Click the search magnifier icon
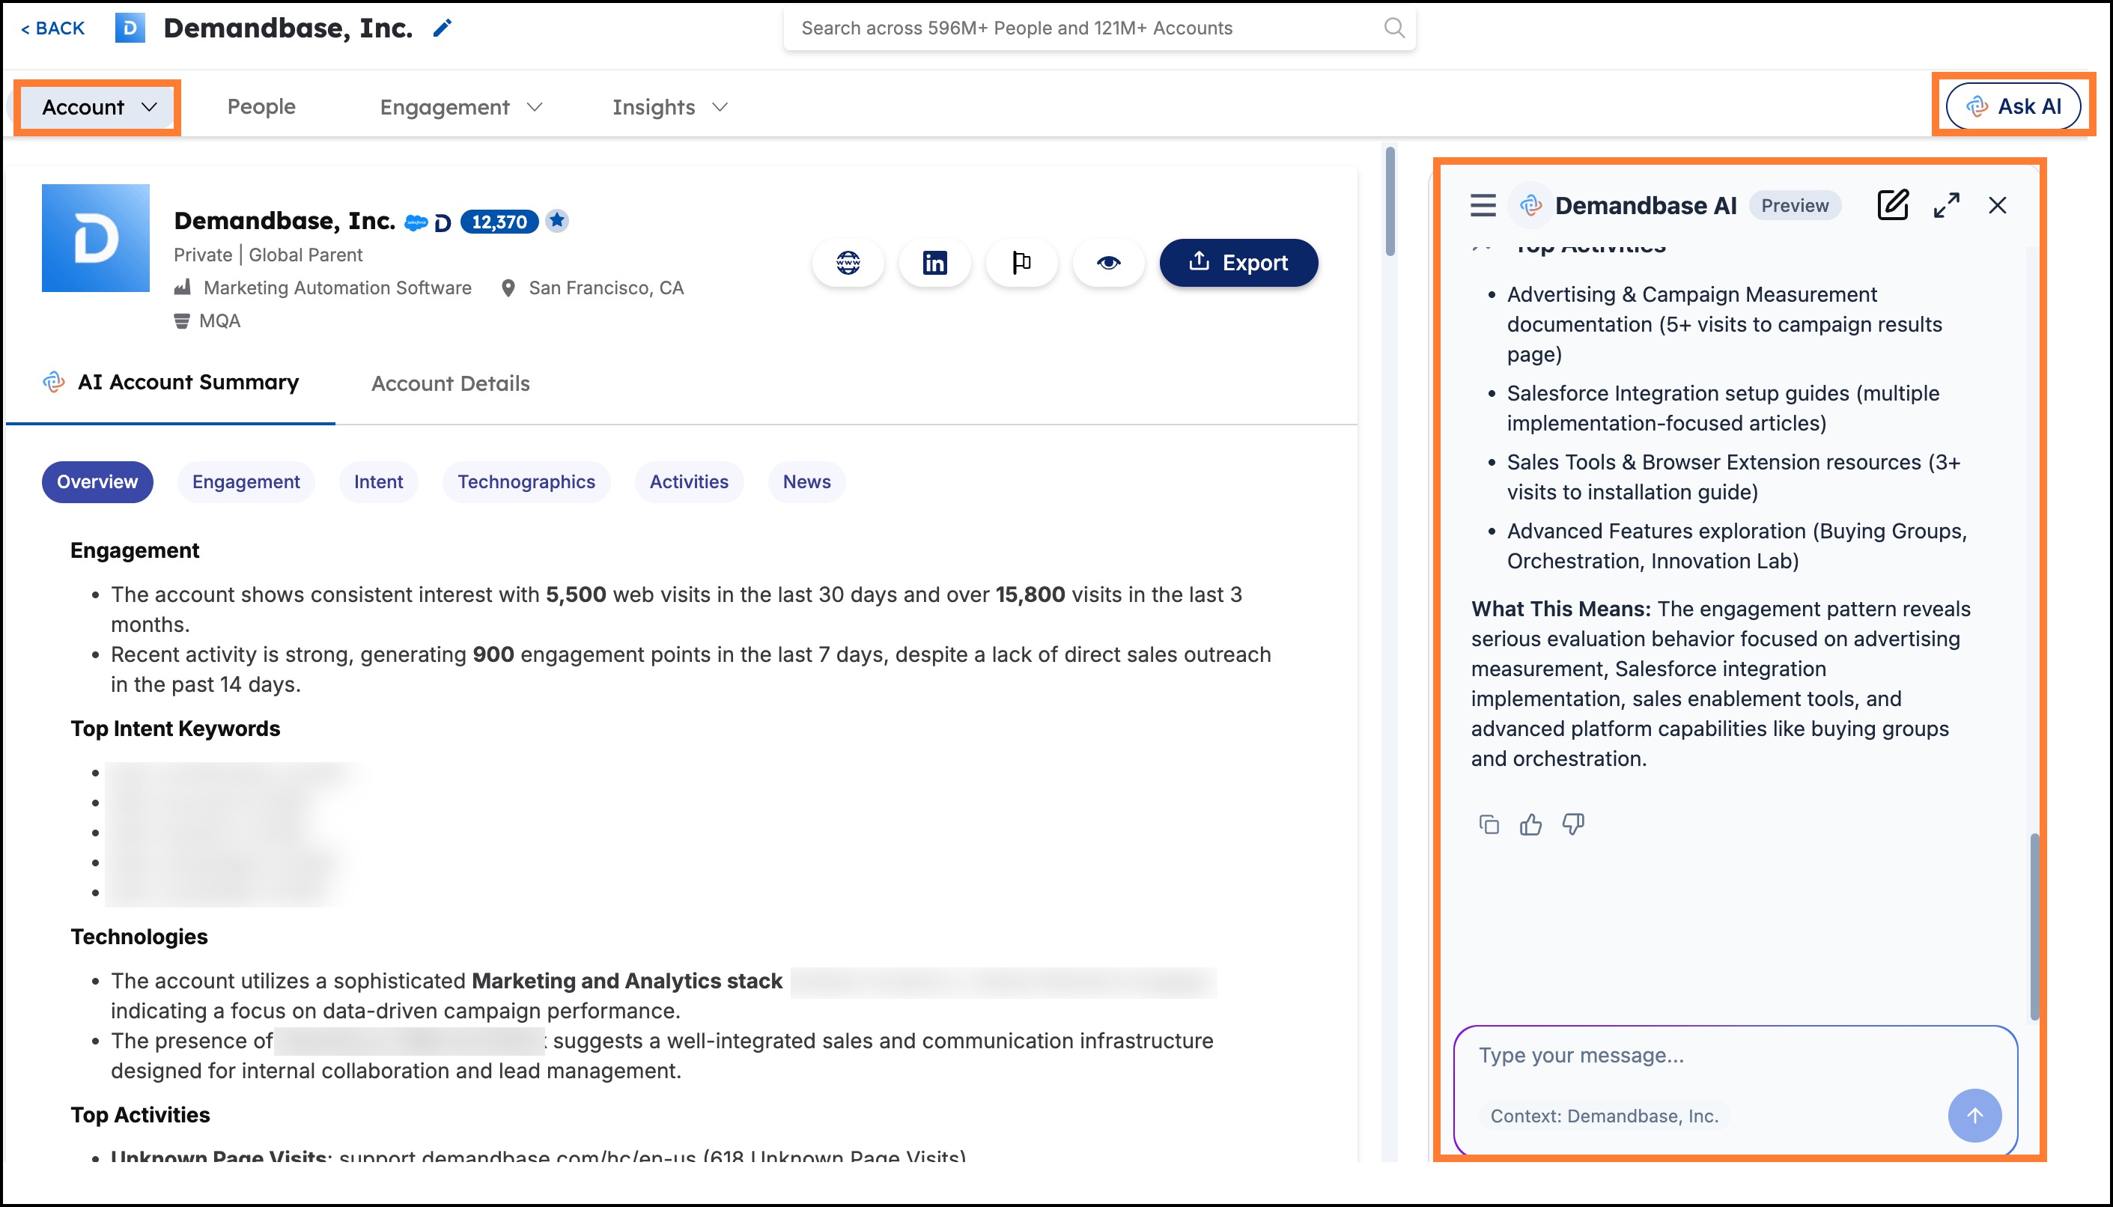Viewport: 2113px width, 1207px height. pos(1394,28)
